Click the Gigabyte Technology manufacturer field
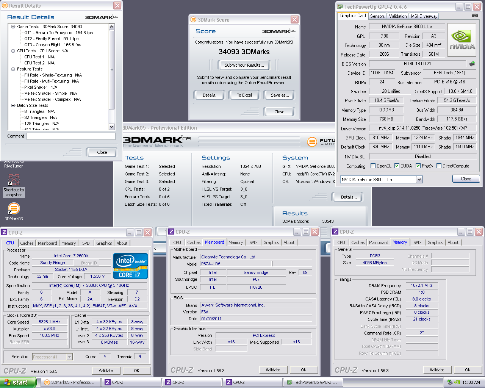This screenshot has height=388, width=485. click(256, 257)
